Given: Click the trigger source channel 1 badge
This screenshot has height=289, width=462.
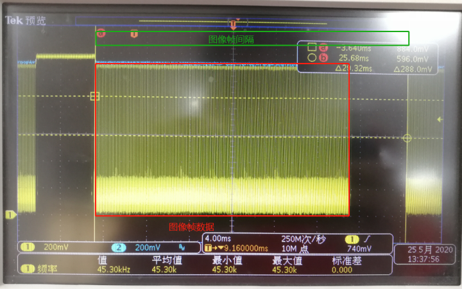Looking at the screenshot, I should point(352,240).
